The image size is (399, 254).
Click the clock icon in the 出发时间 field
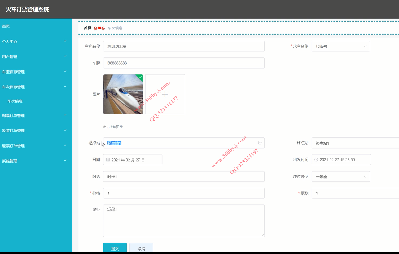click(x=316, y=160)
